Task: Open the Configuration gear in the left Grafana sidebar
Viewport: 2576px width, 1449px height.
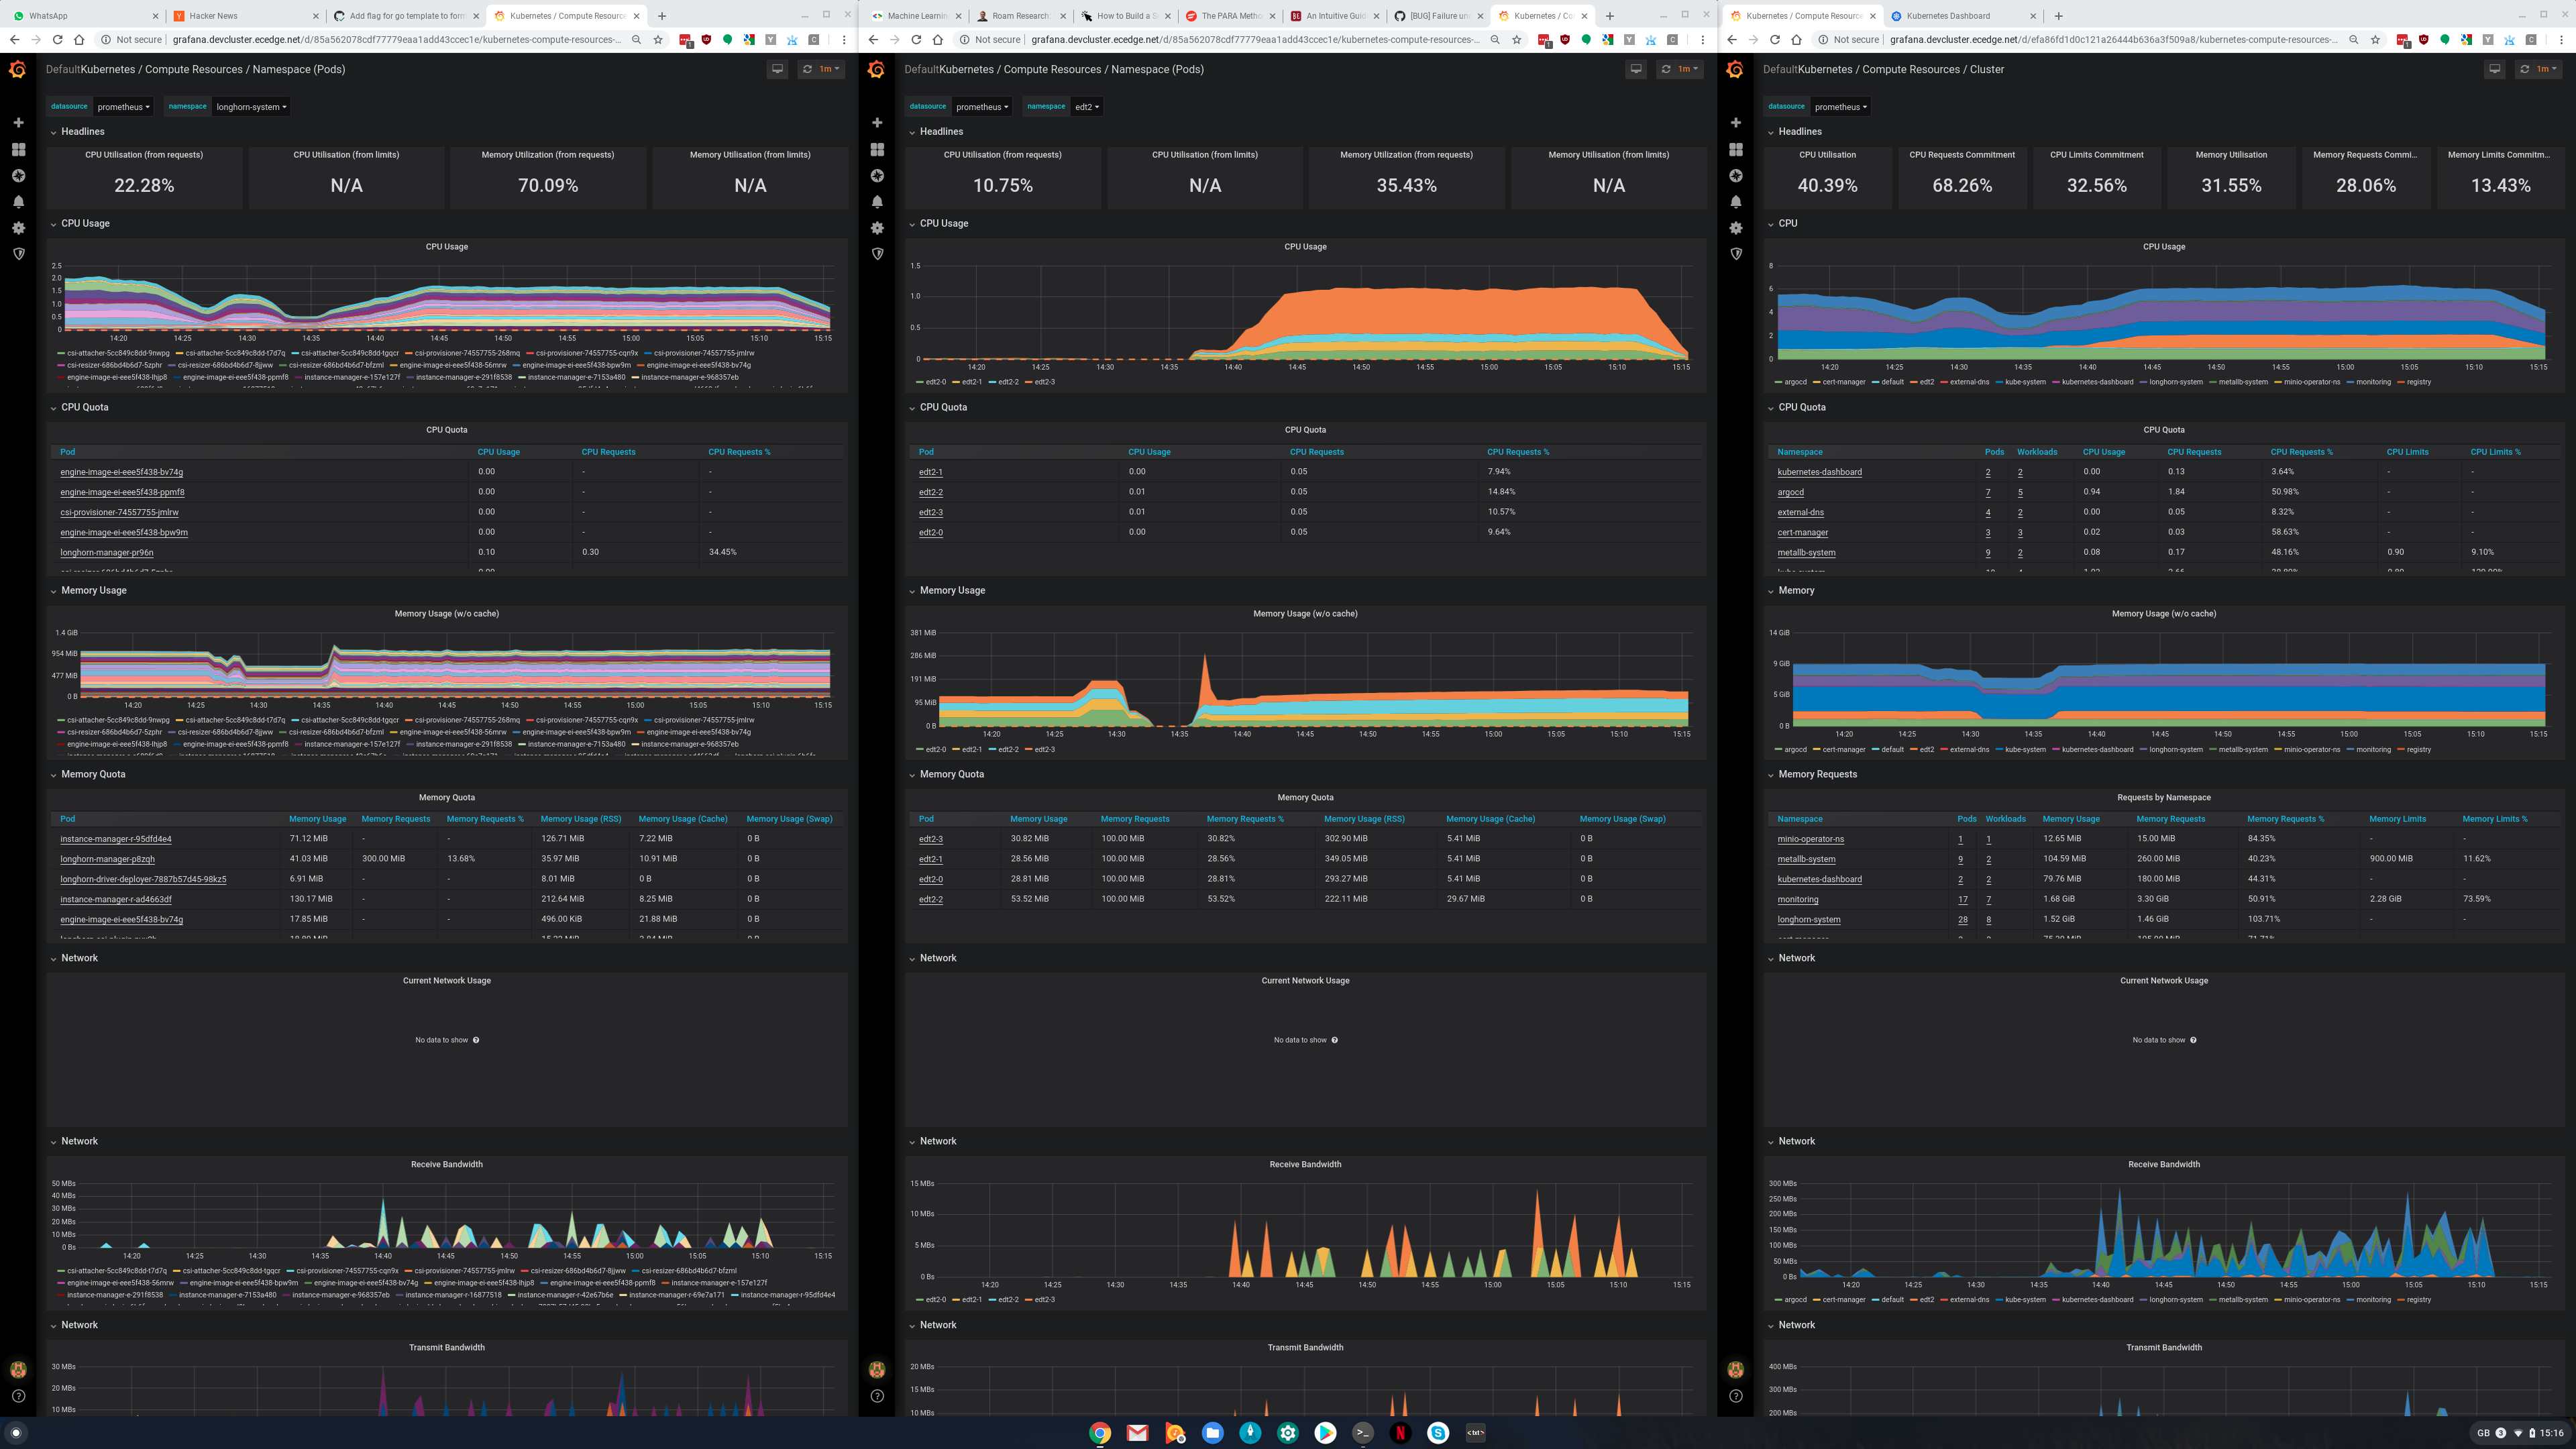Action: click(18, 228)
